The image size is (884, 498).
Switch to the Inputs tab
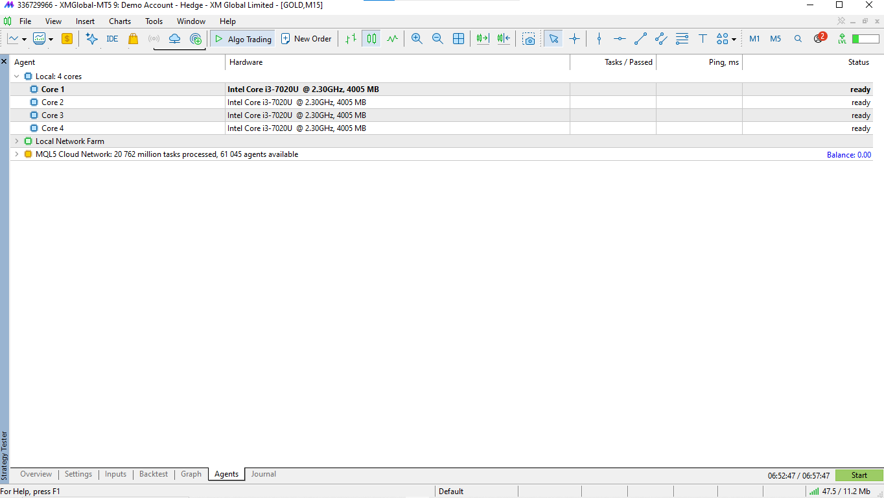[115, 474]
